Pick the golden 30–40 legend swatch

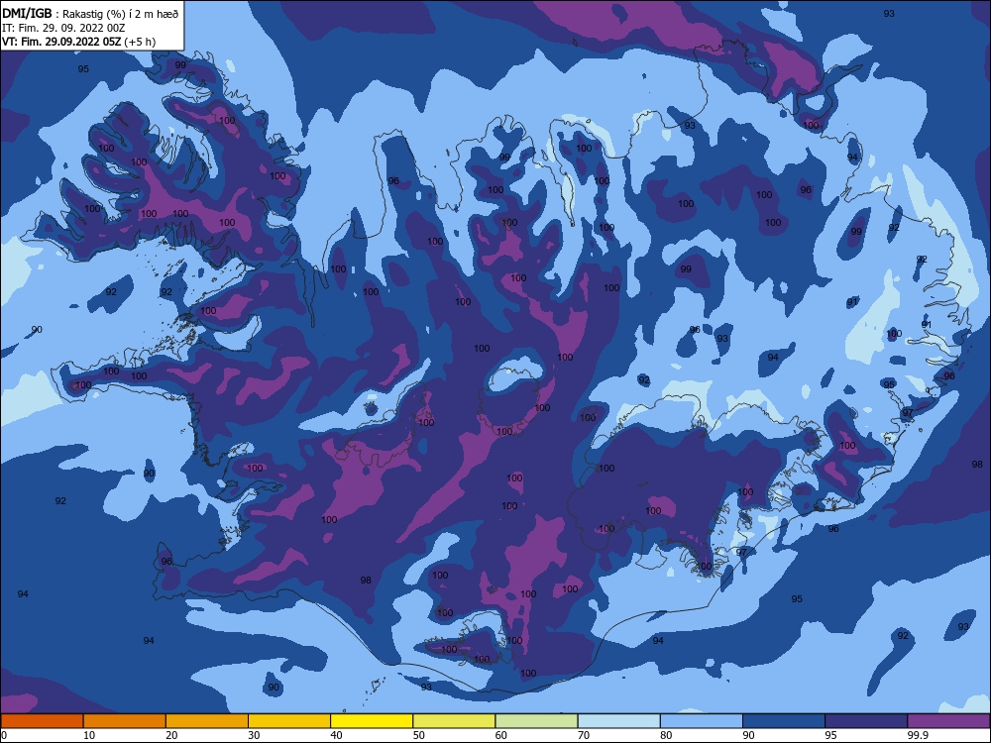pos(289,721)
